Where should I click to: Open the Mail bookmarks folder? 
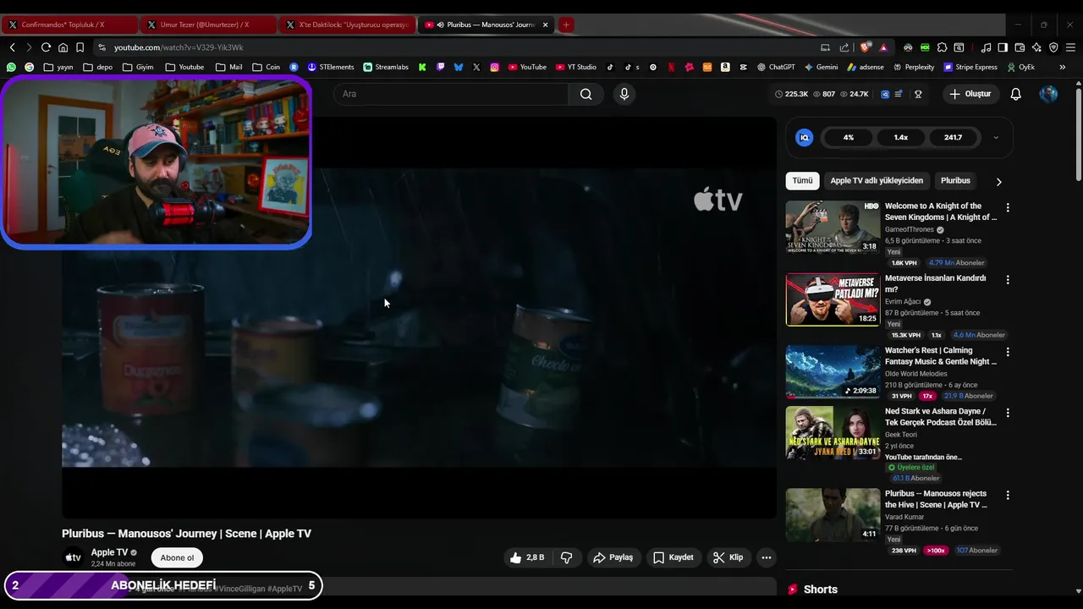point(228,67)
